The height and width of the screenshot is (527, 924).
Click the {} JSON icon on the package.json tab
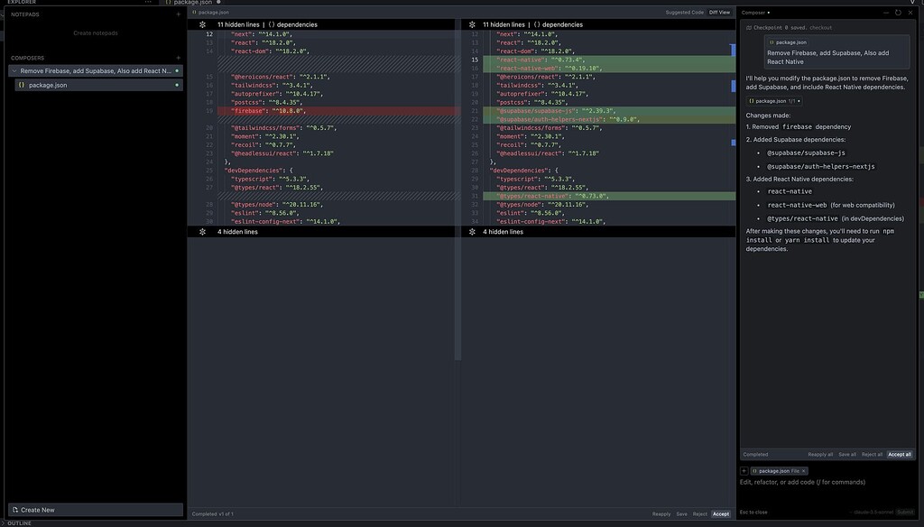point(169,3)
